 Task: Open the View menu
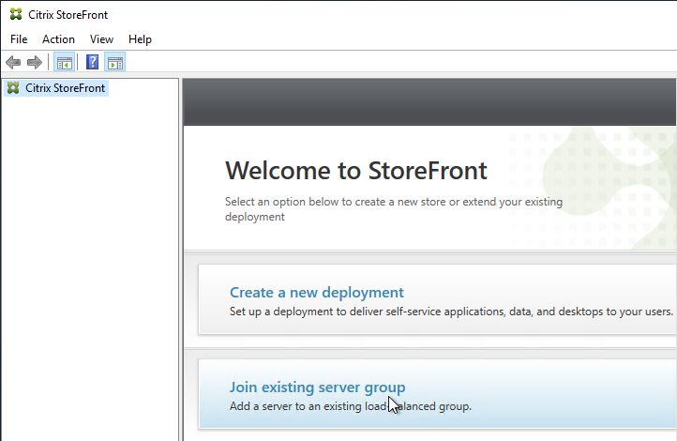tap(101, 39)
